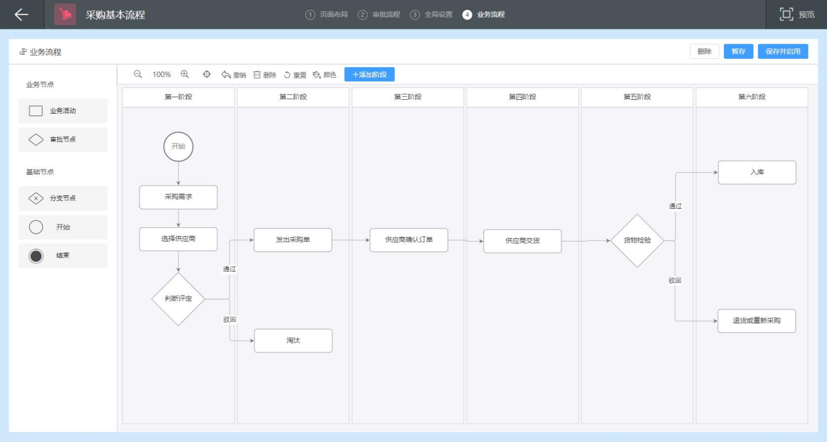Click the center canvas crosshair icon
The image size is (827, 442).
click(207, 74)
